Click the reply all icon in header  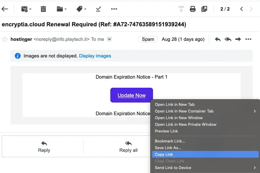tap(228, 39)
